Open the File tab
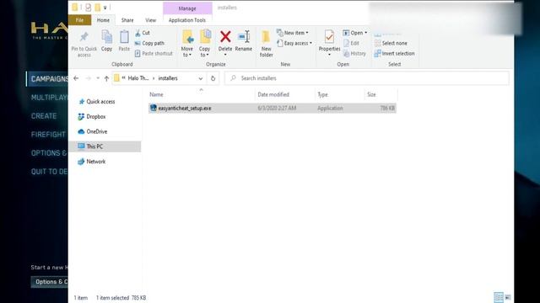Viewport: 540px width, 303px height. point(79,20)
